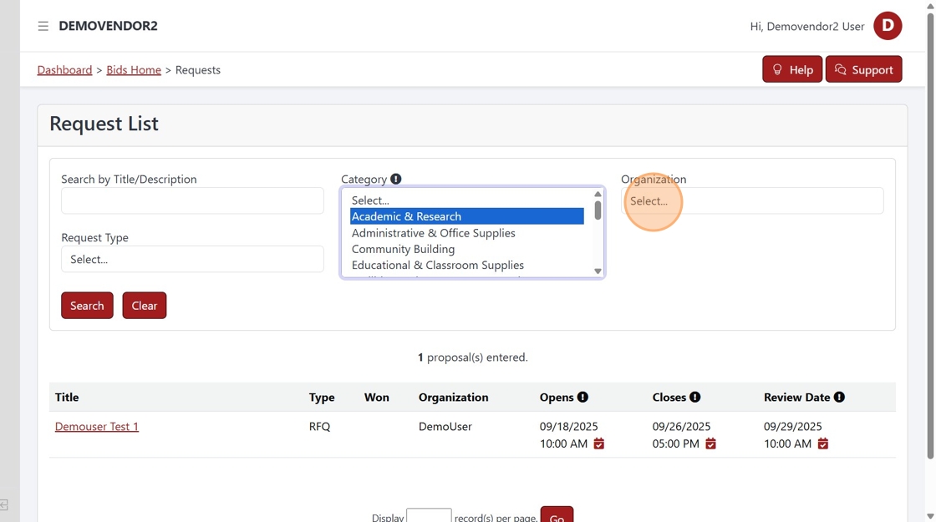Click the Support button
Screen dimensions: 936x522
[x=864, y=69]
